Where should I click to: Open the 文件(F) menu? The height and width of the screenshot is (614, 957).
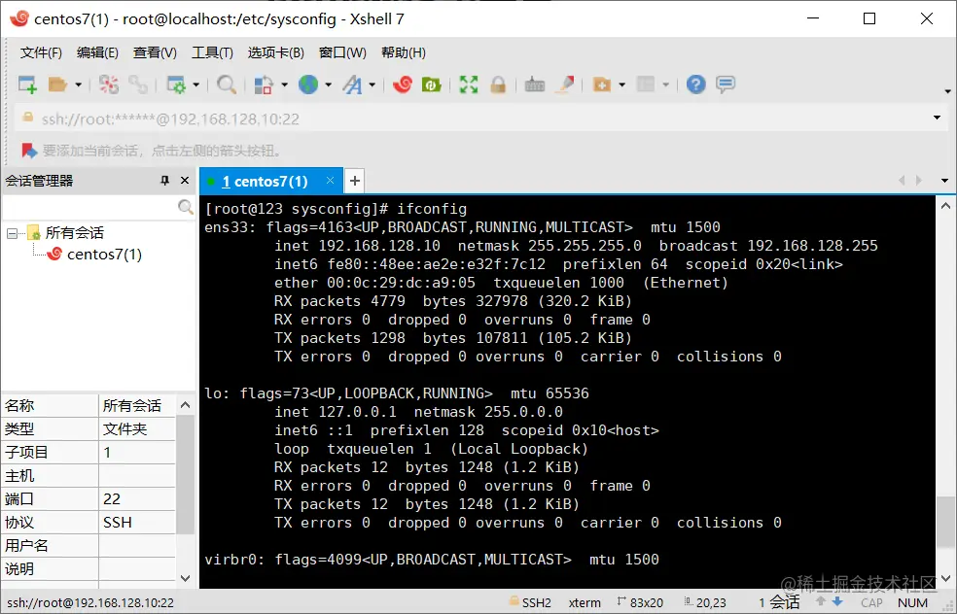tap(41, 52)
